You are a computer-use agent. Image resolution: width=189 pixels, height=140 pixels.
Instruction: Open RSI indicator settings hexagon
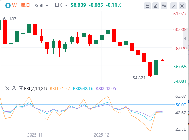pyautogui.click(x=14, y=88)
